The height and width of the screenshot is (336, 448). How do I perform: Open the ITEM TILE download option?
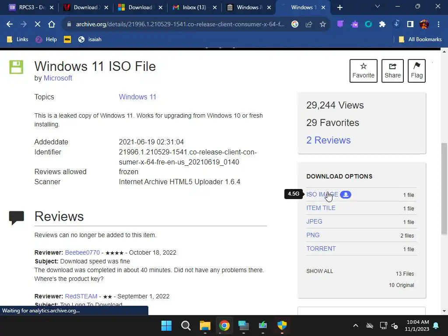(321, 208)
